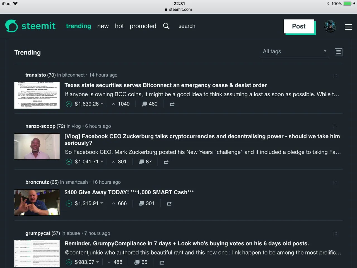Open the '7 hours ago' timestamp
Screen dimensions: 357x268
coord(97,233)
